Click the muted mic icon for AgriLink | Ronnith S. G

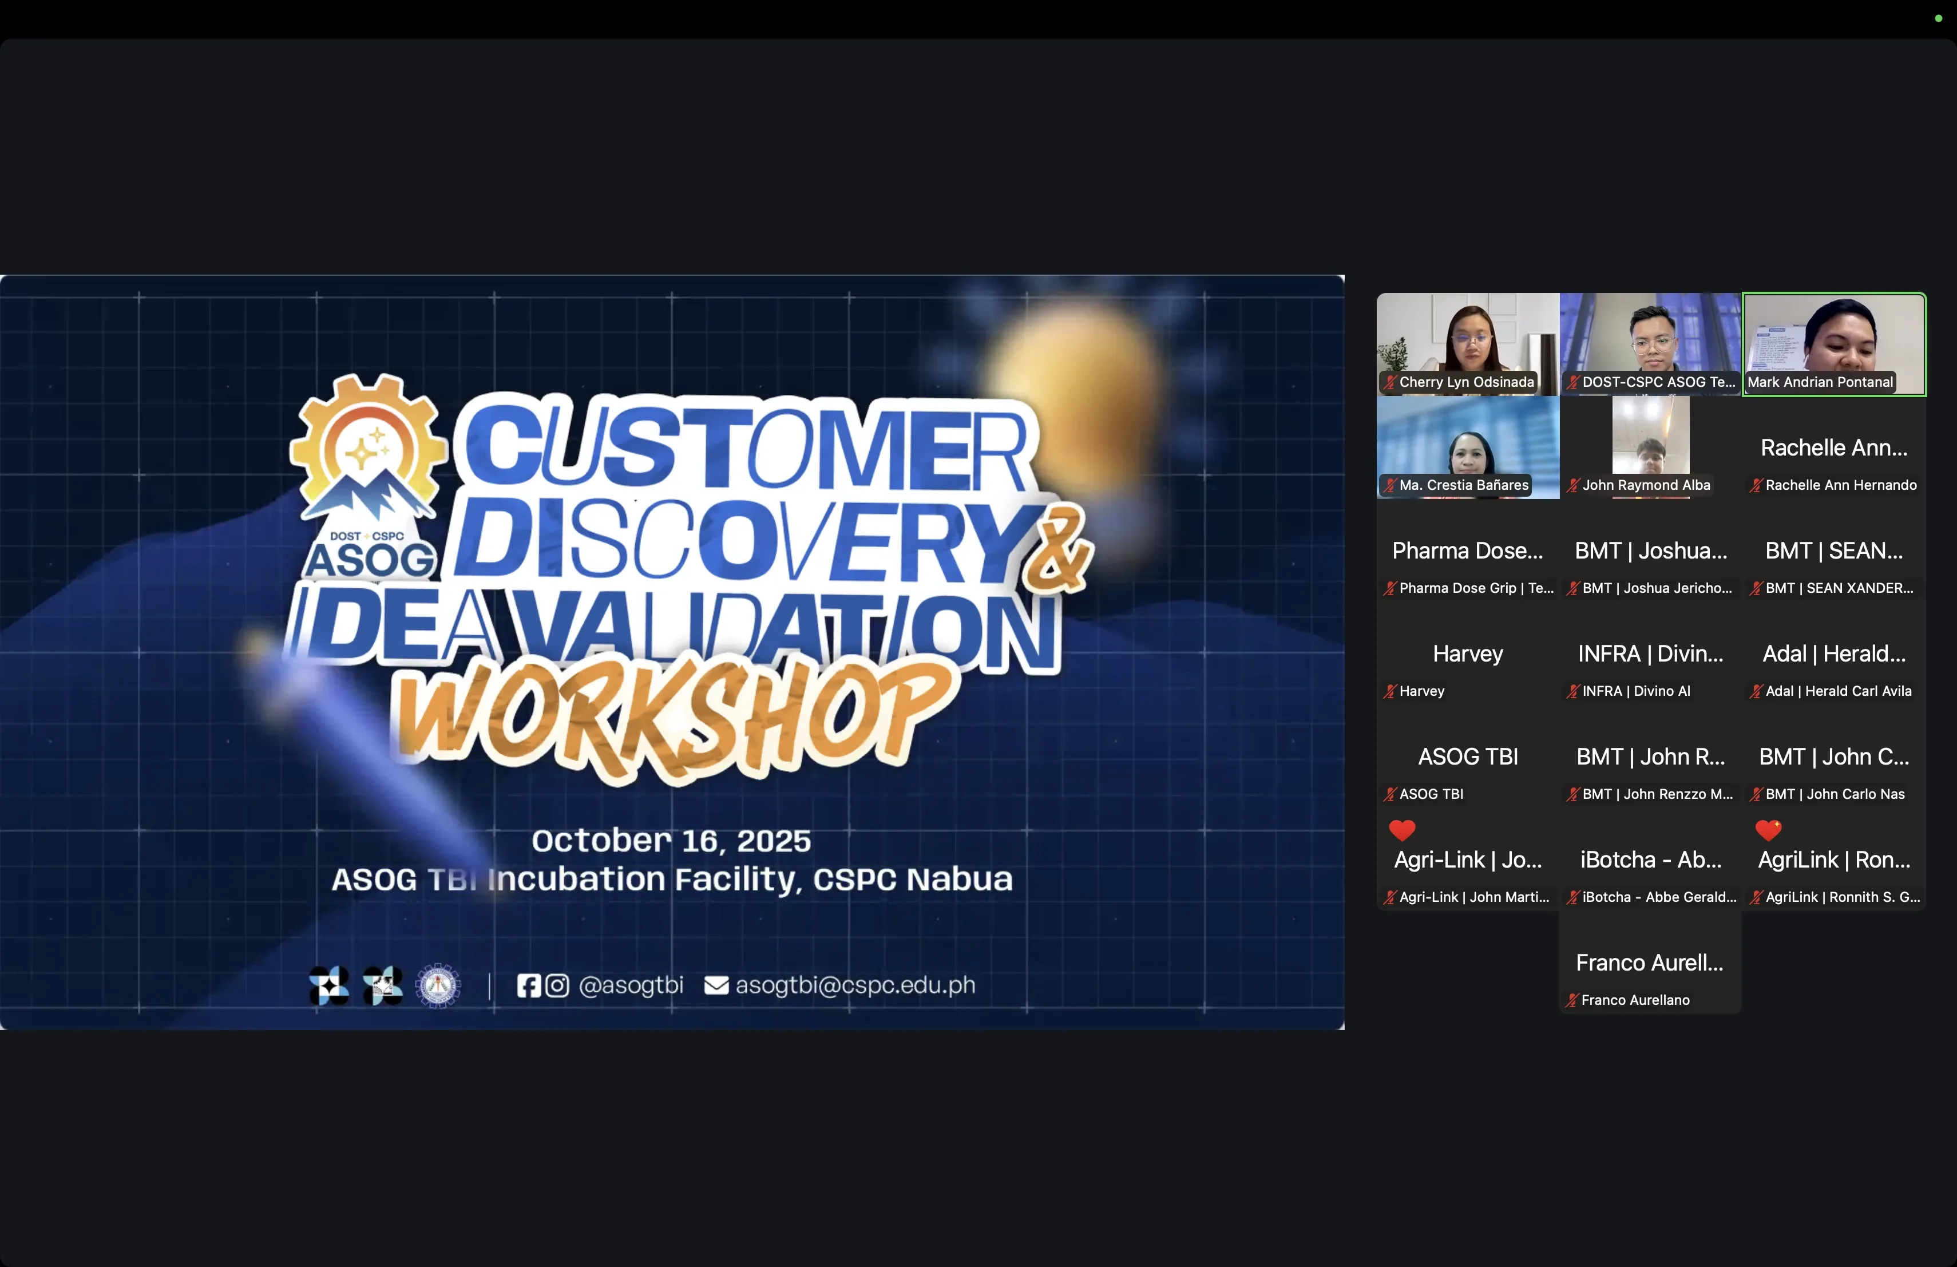tap(1756, 897)
